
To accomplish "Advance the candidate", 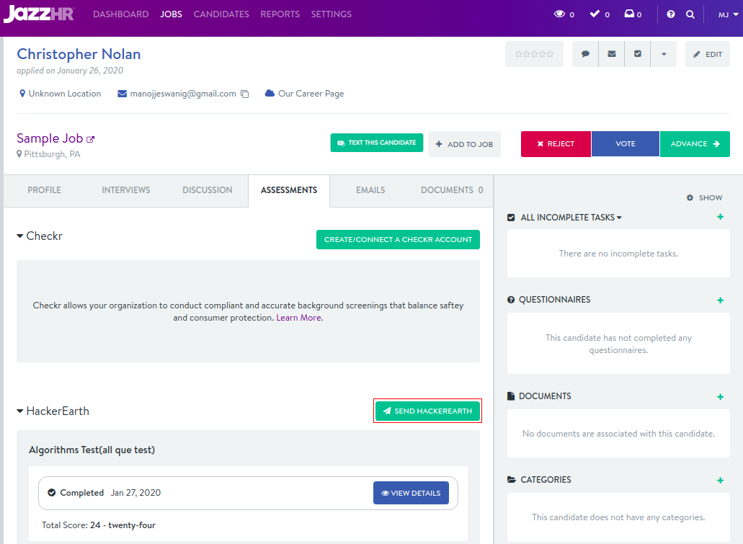I will point(695,144).
